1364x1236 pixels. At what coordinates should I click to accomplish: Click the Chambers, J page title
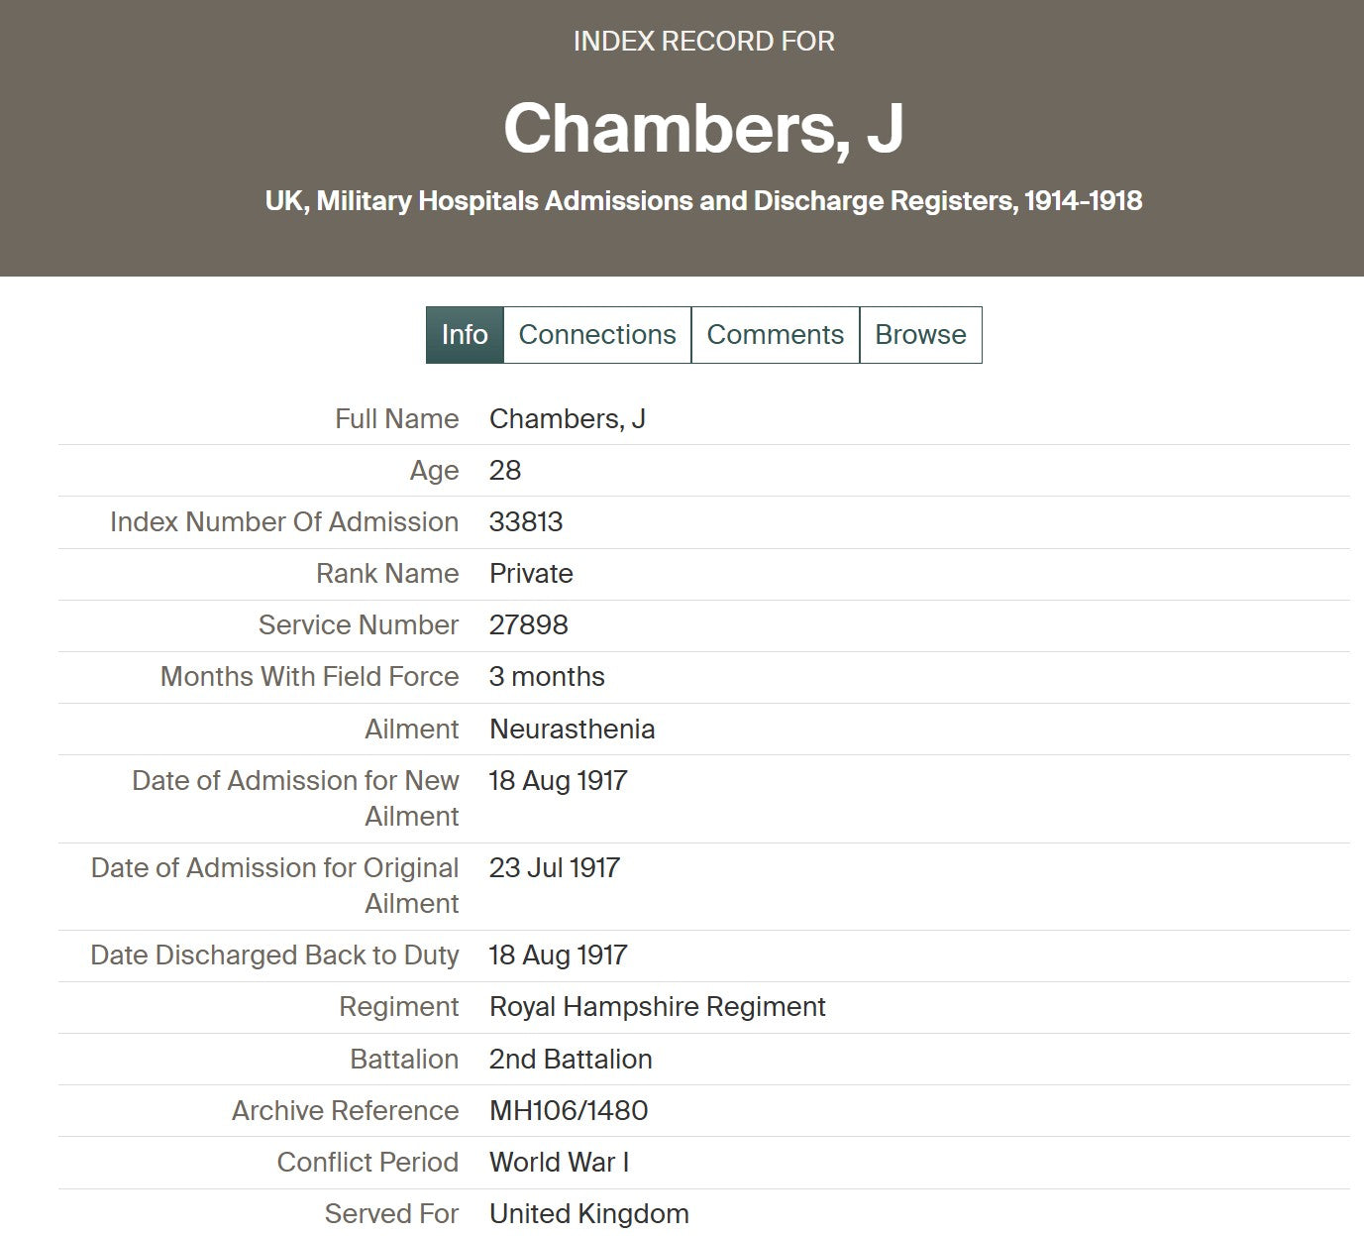point(703,129)
